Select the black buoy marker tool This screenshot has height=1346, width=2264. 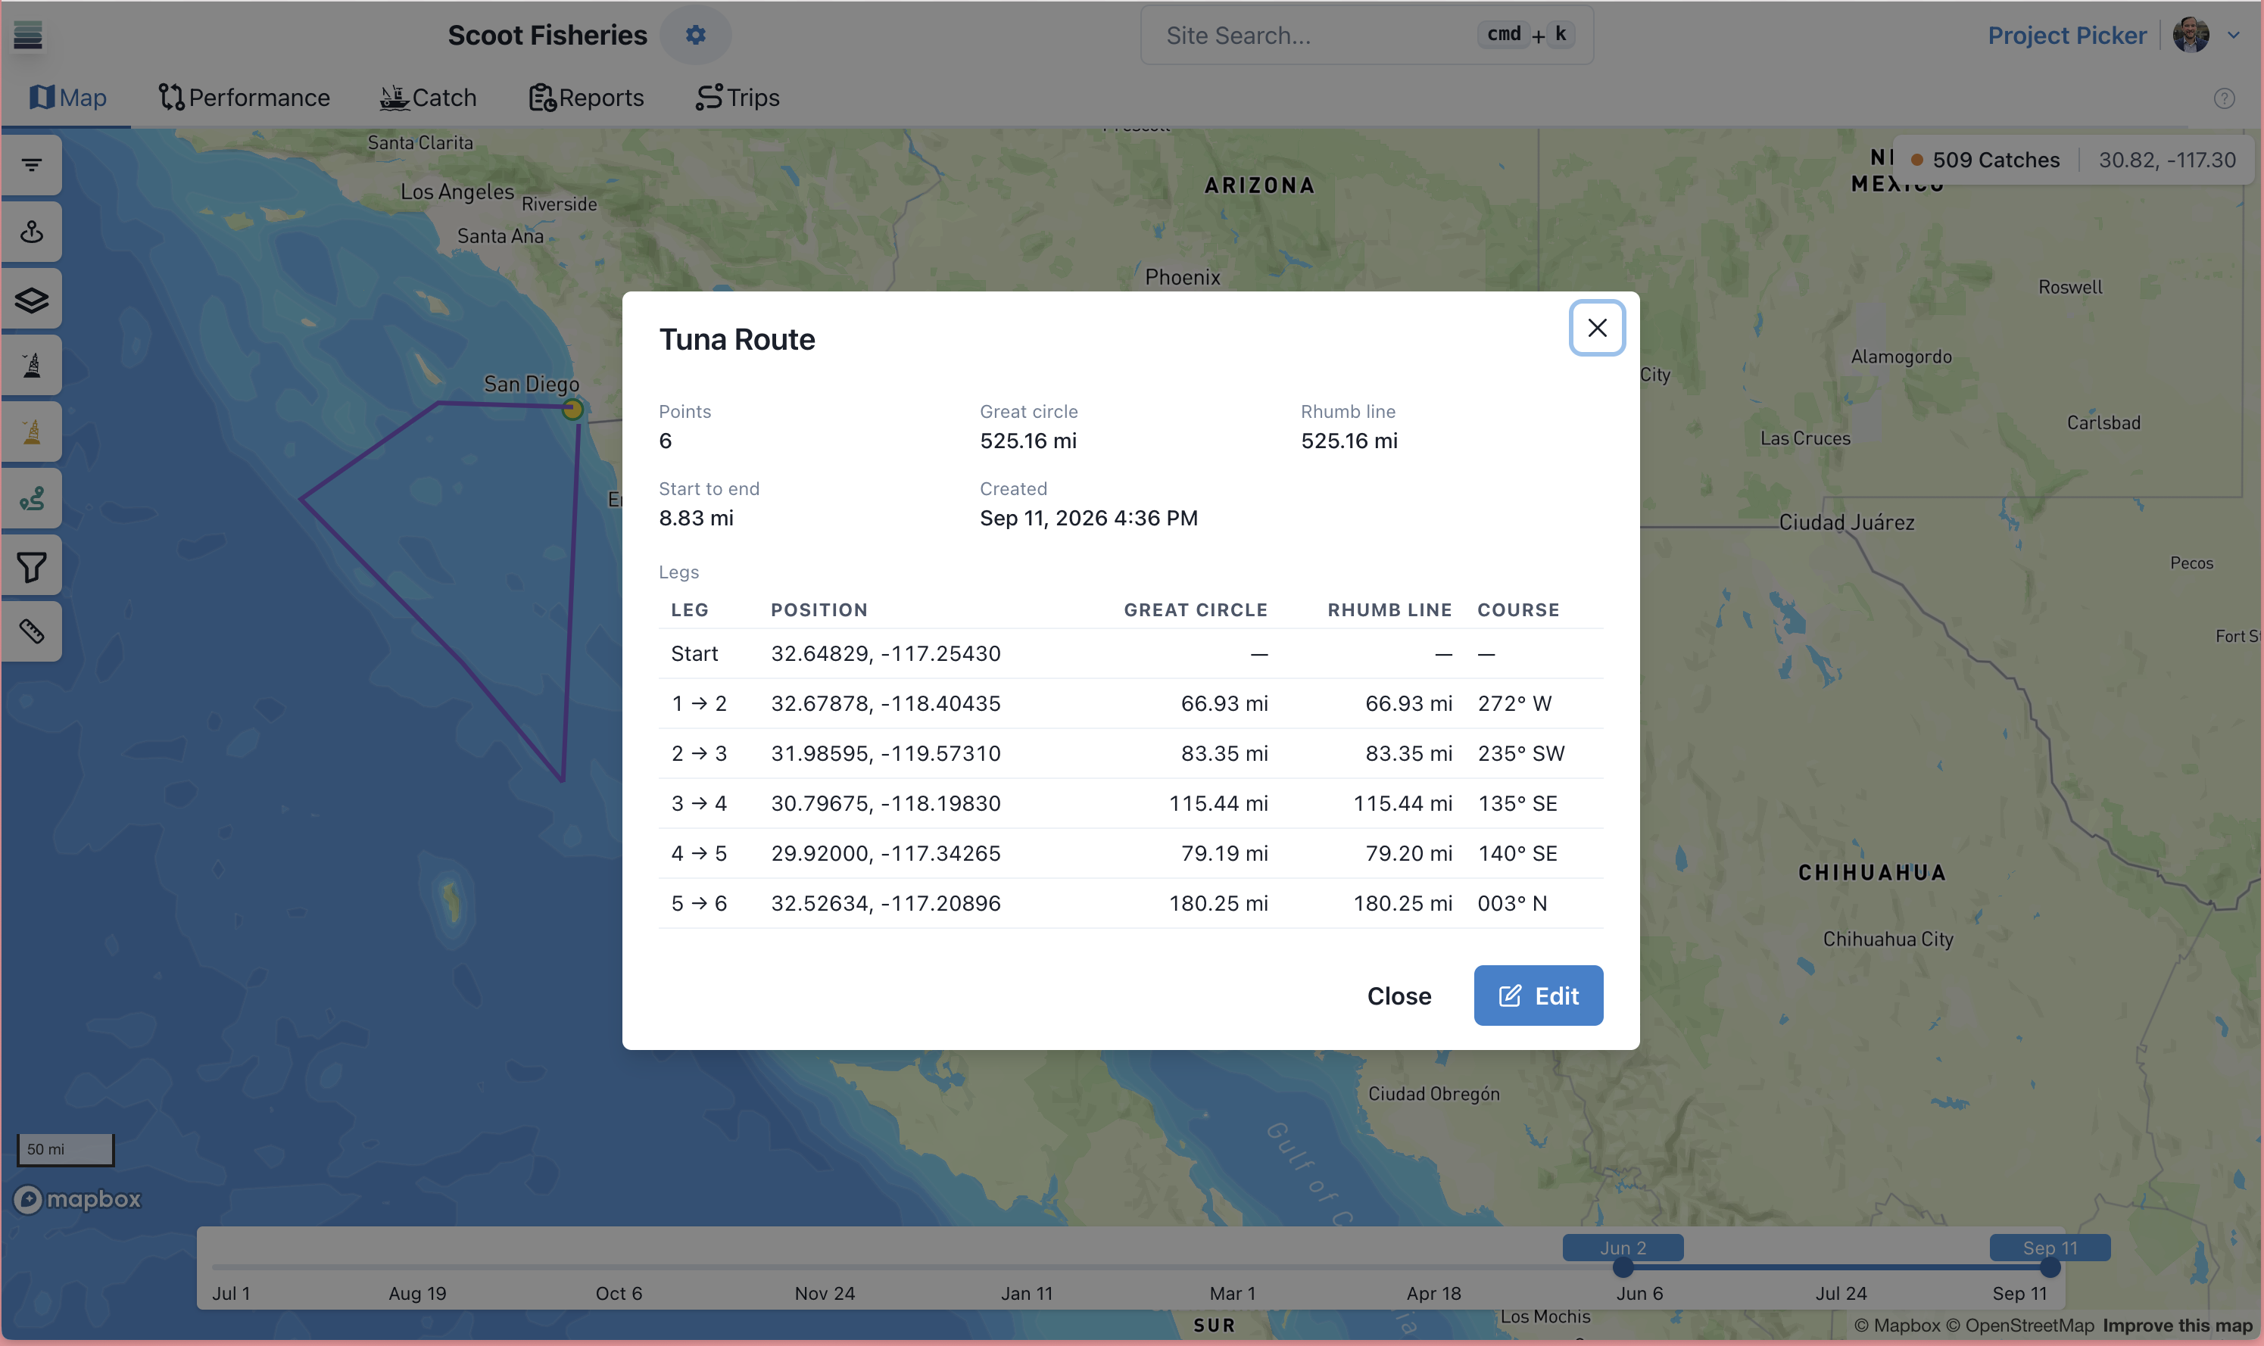(x=32, y=366)
